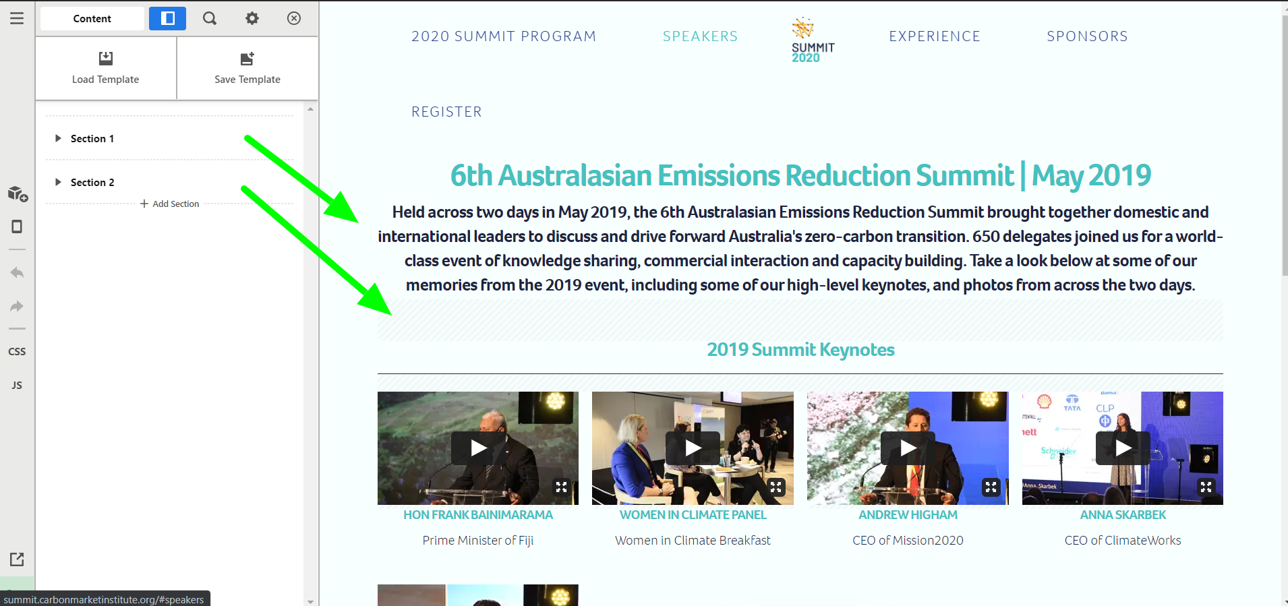Redo the last undone change
The height and width of the screenshot is (606, 1288).
(17, 307)
